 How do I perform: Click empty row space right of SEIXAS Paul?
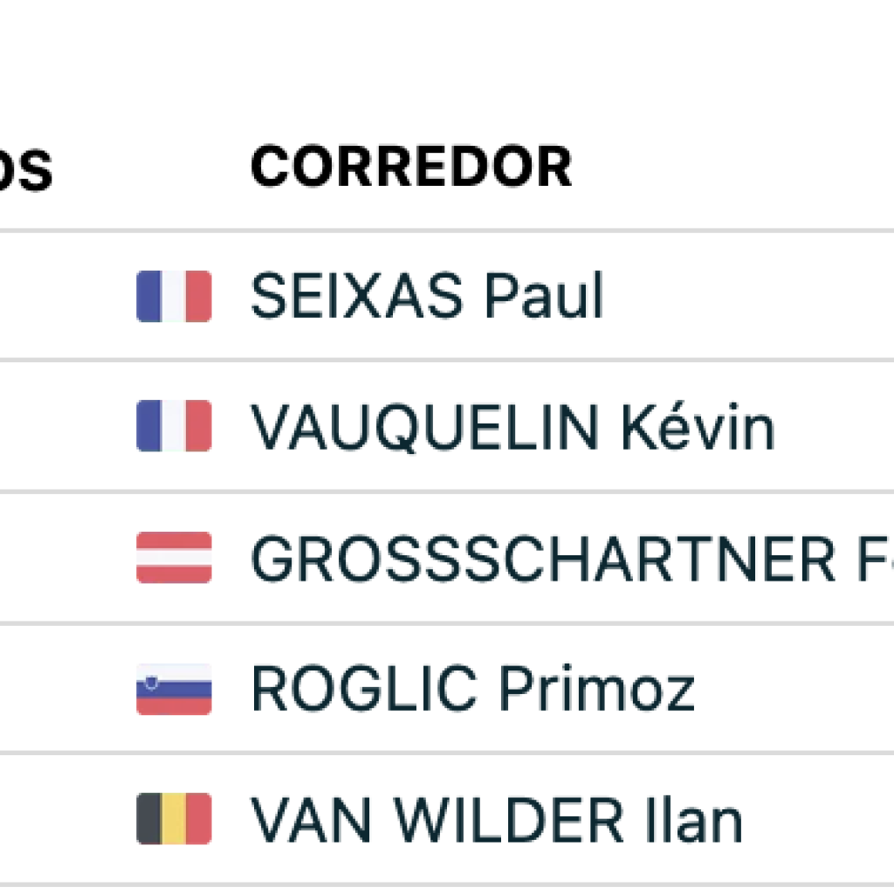click(751, 296)
